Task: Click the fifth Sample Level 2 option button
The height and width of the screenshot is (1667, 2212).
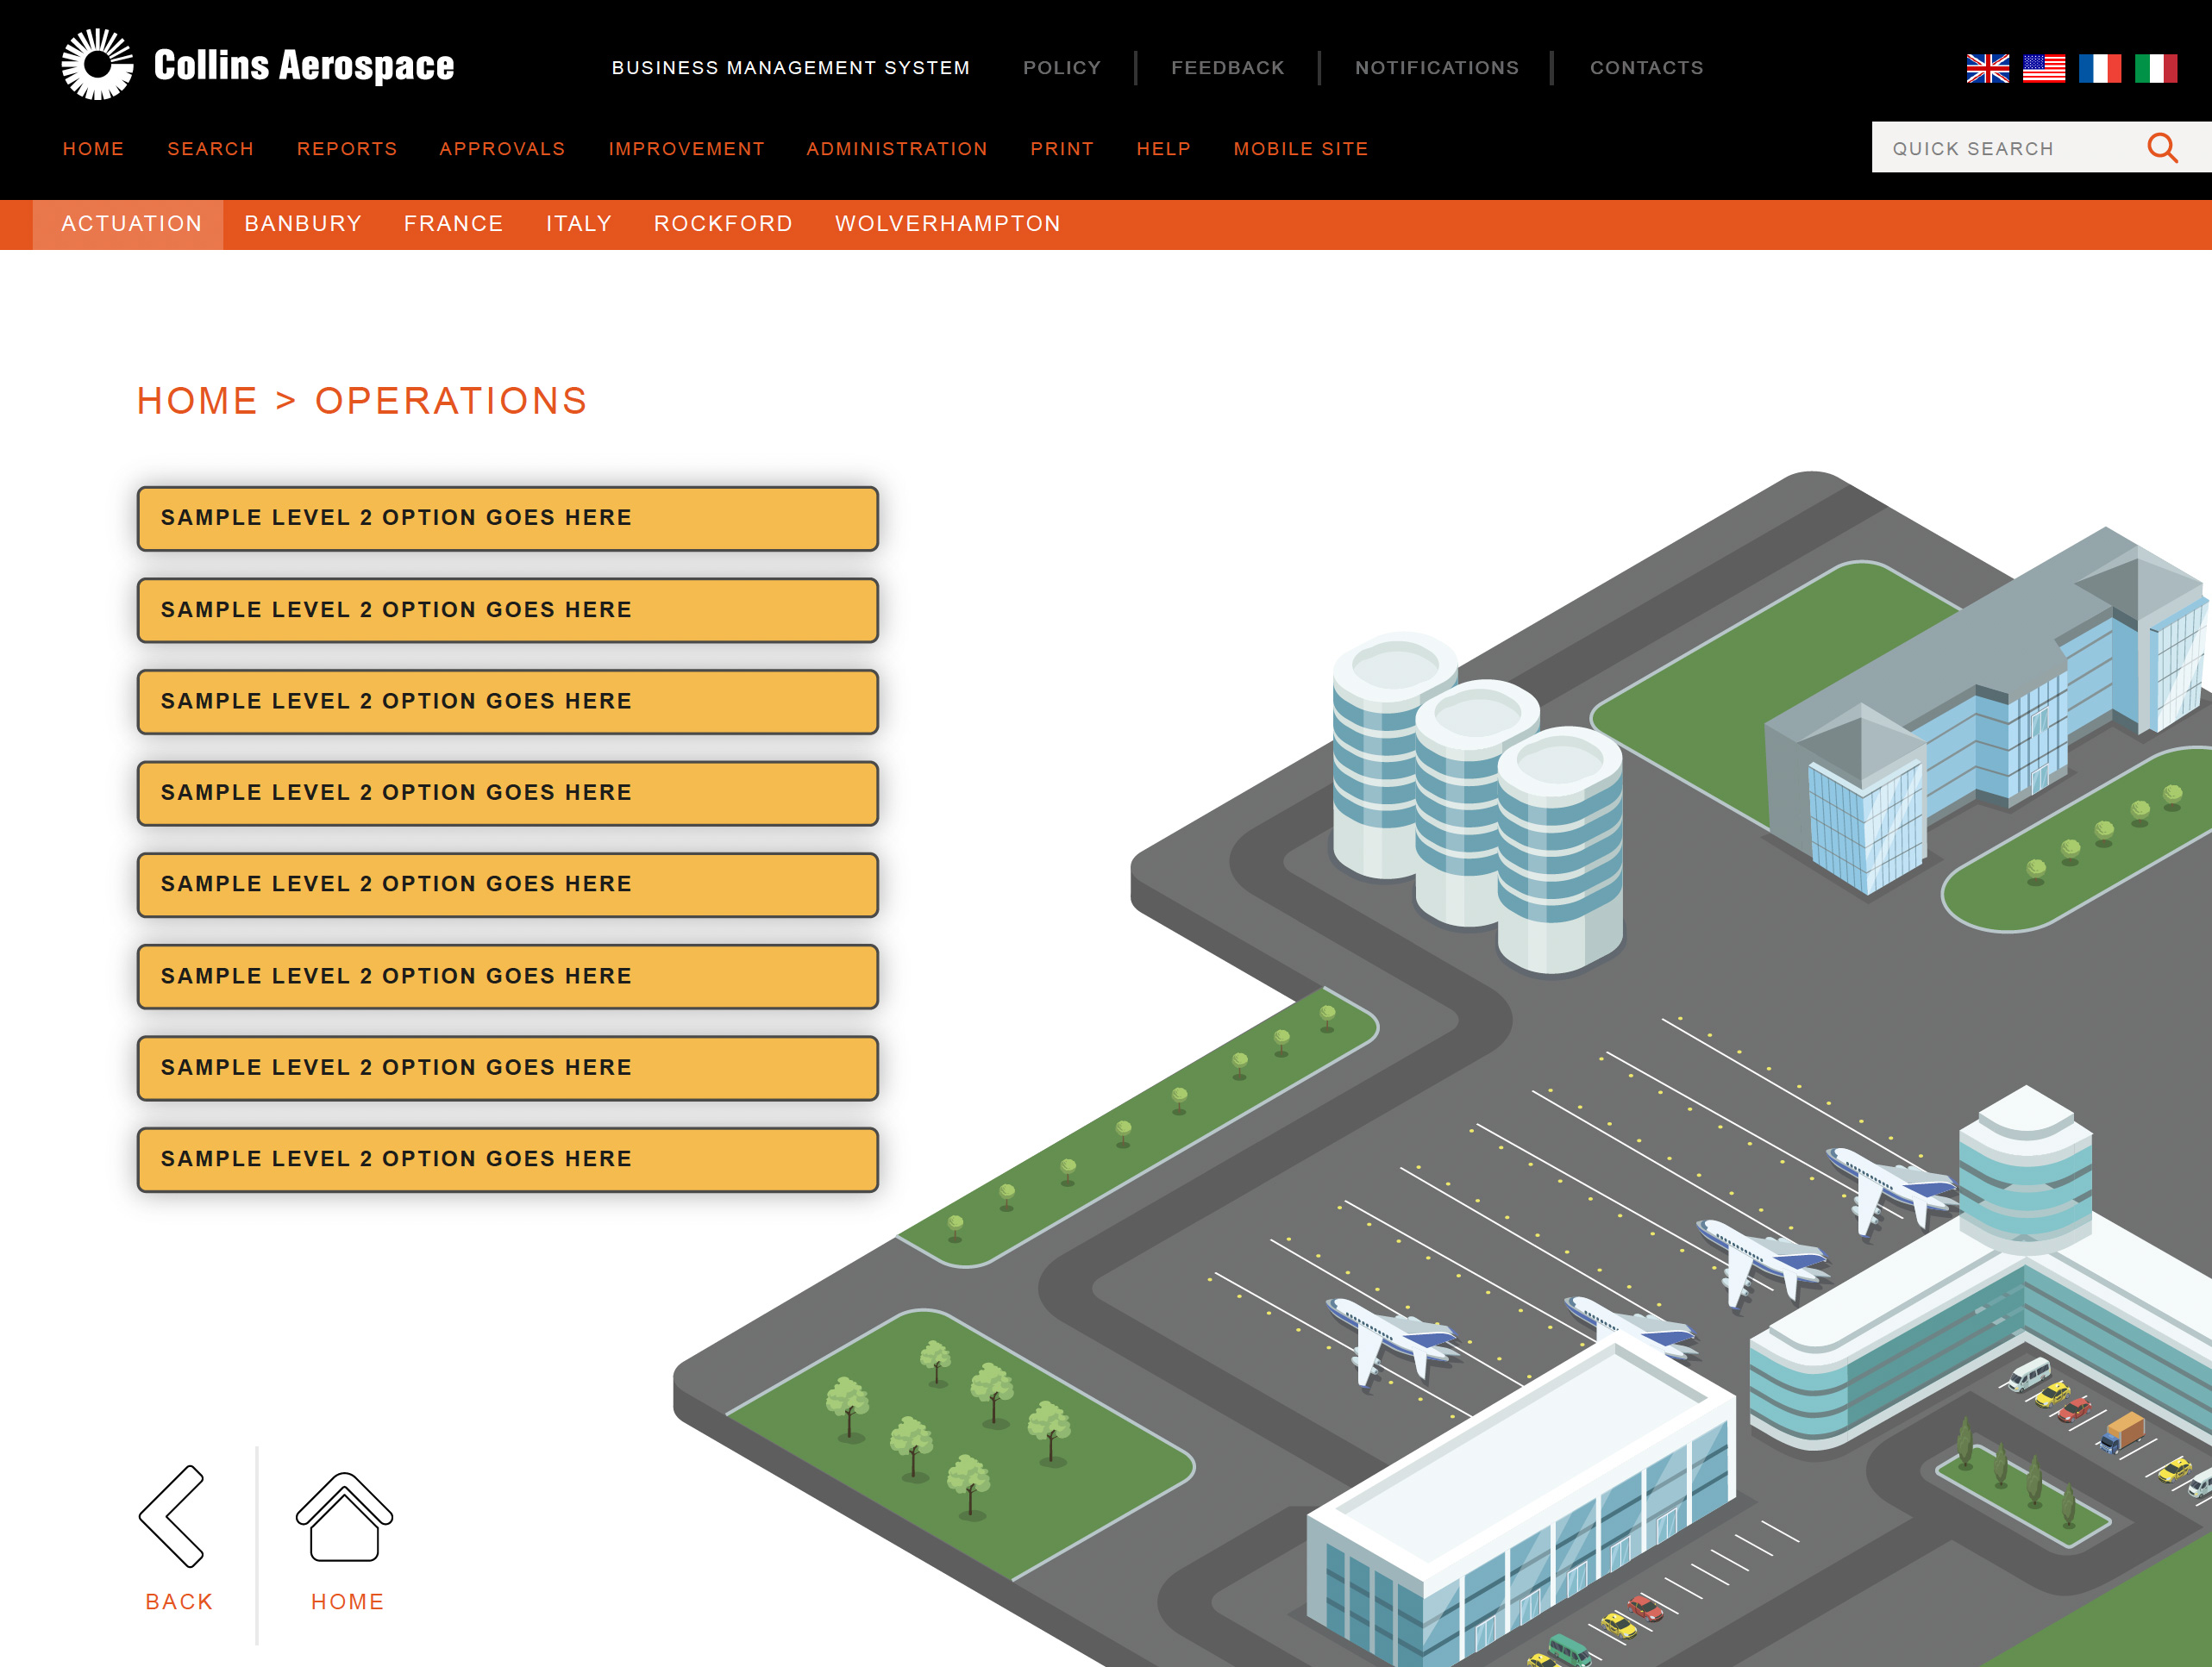Action: pyautogui.click(x=507, y=884)
